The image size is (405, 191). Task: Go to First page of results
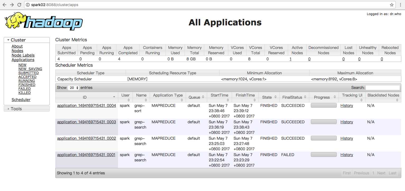tap(347, 173)
